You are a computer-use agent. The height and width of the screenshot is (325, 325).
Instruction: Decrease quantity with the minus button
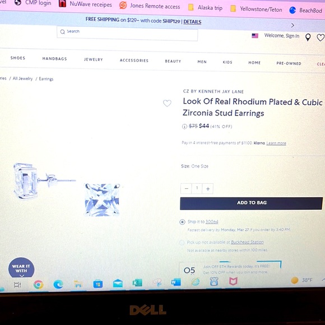coord(186,188)
